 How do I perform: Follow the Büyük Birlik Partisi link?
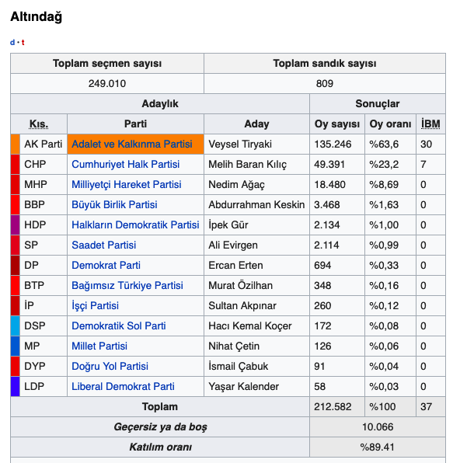114,205
